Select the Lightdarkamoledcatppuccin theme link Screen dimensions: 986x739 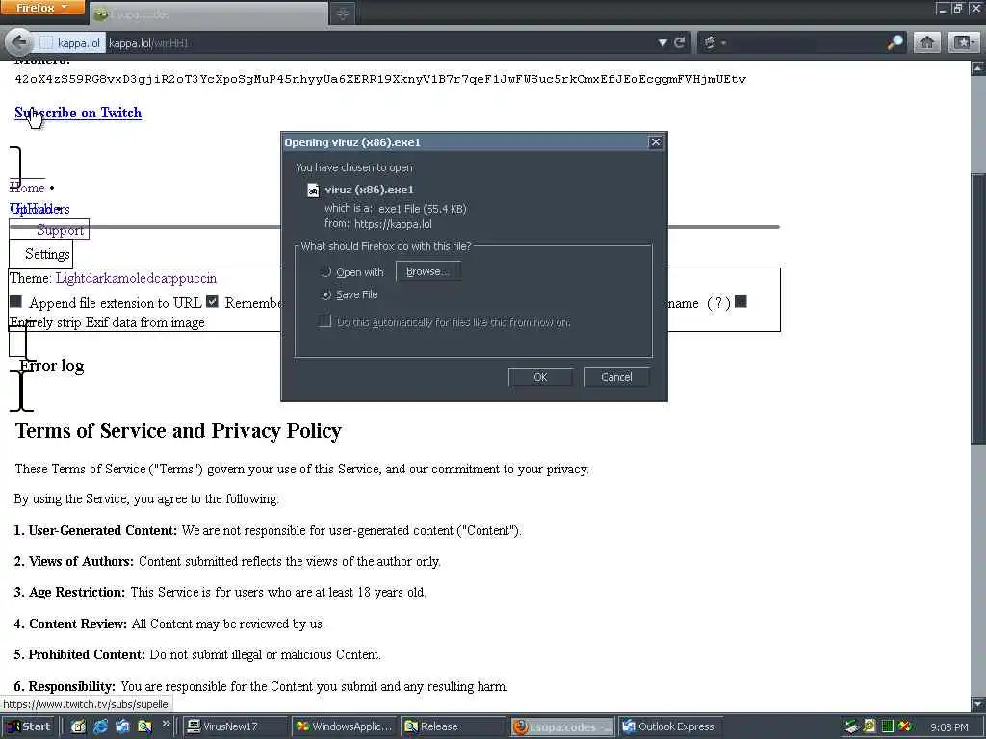[x=136, y=278]
